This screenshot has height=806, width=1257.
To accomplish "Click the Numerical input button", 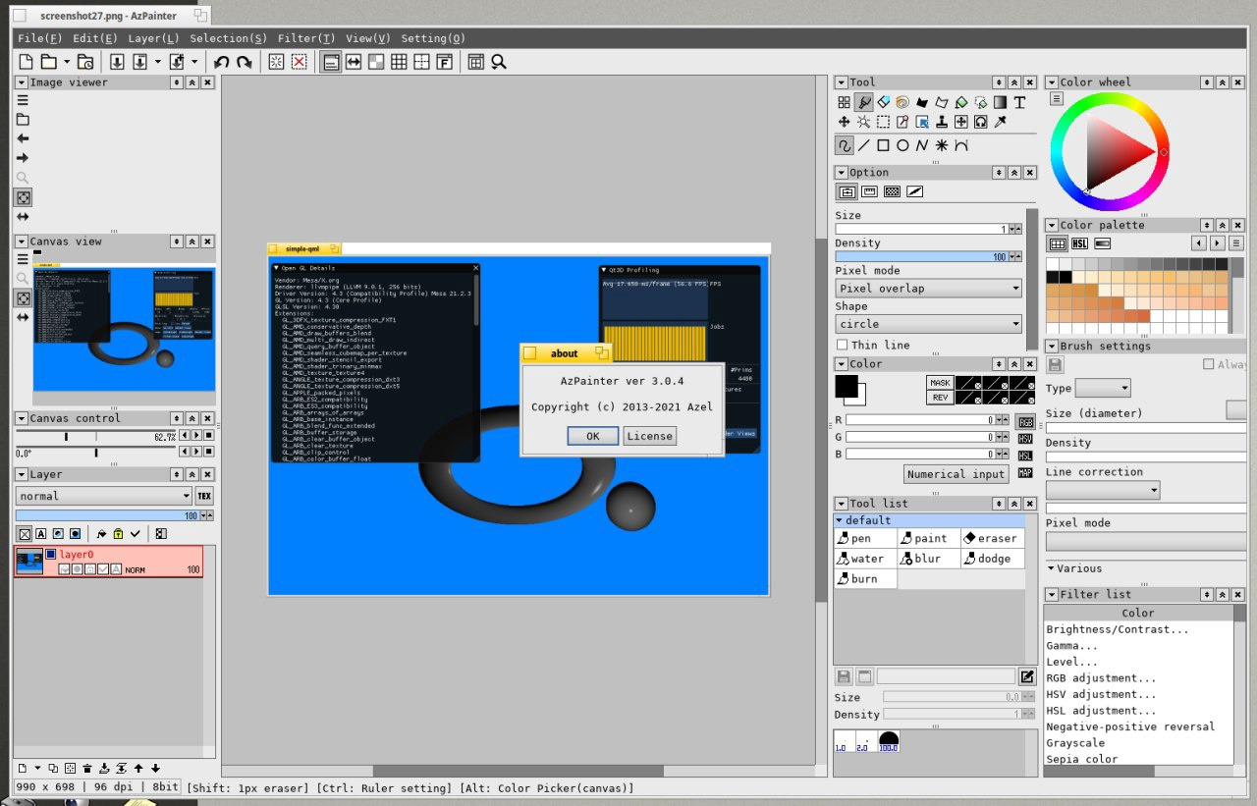I will point(956,474).
